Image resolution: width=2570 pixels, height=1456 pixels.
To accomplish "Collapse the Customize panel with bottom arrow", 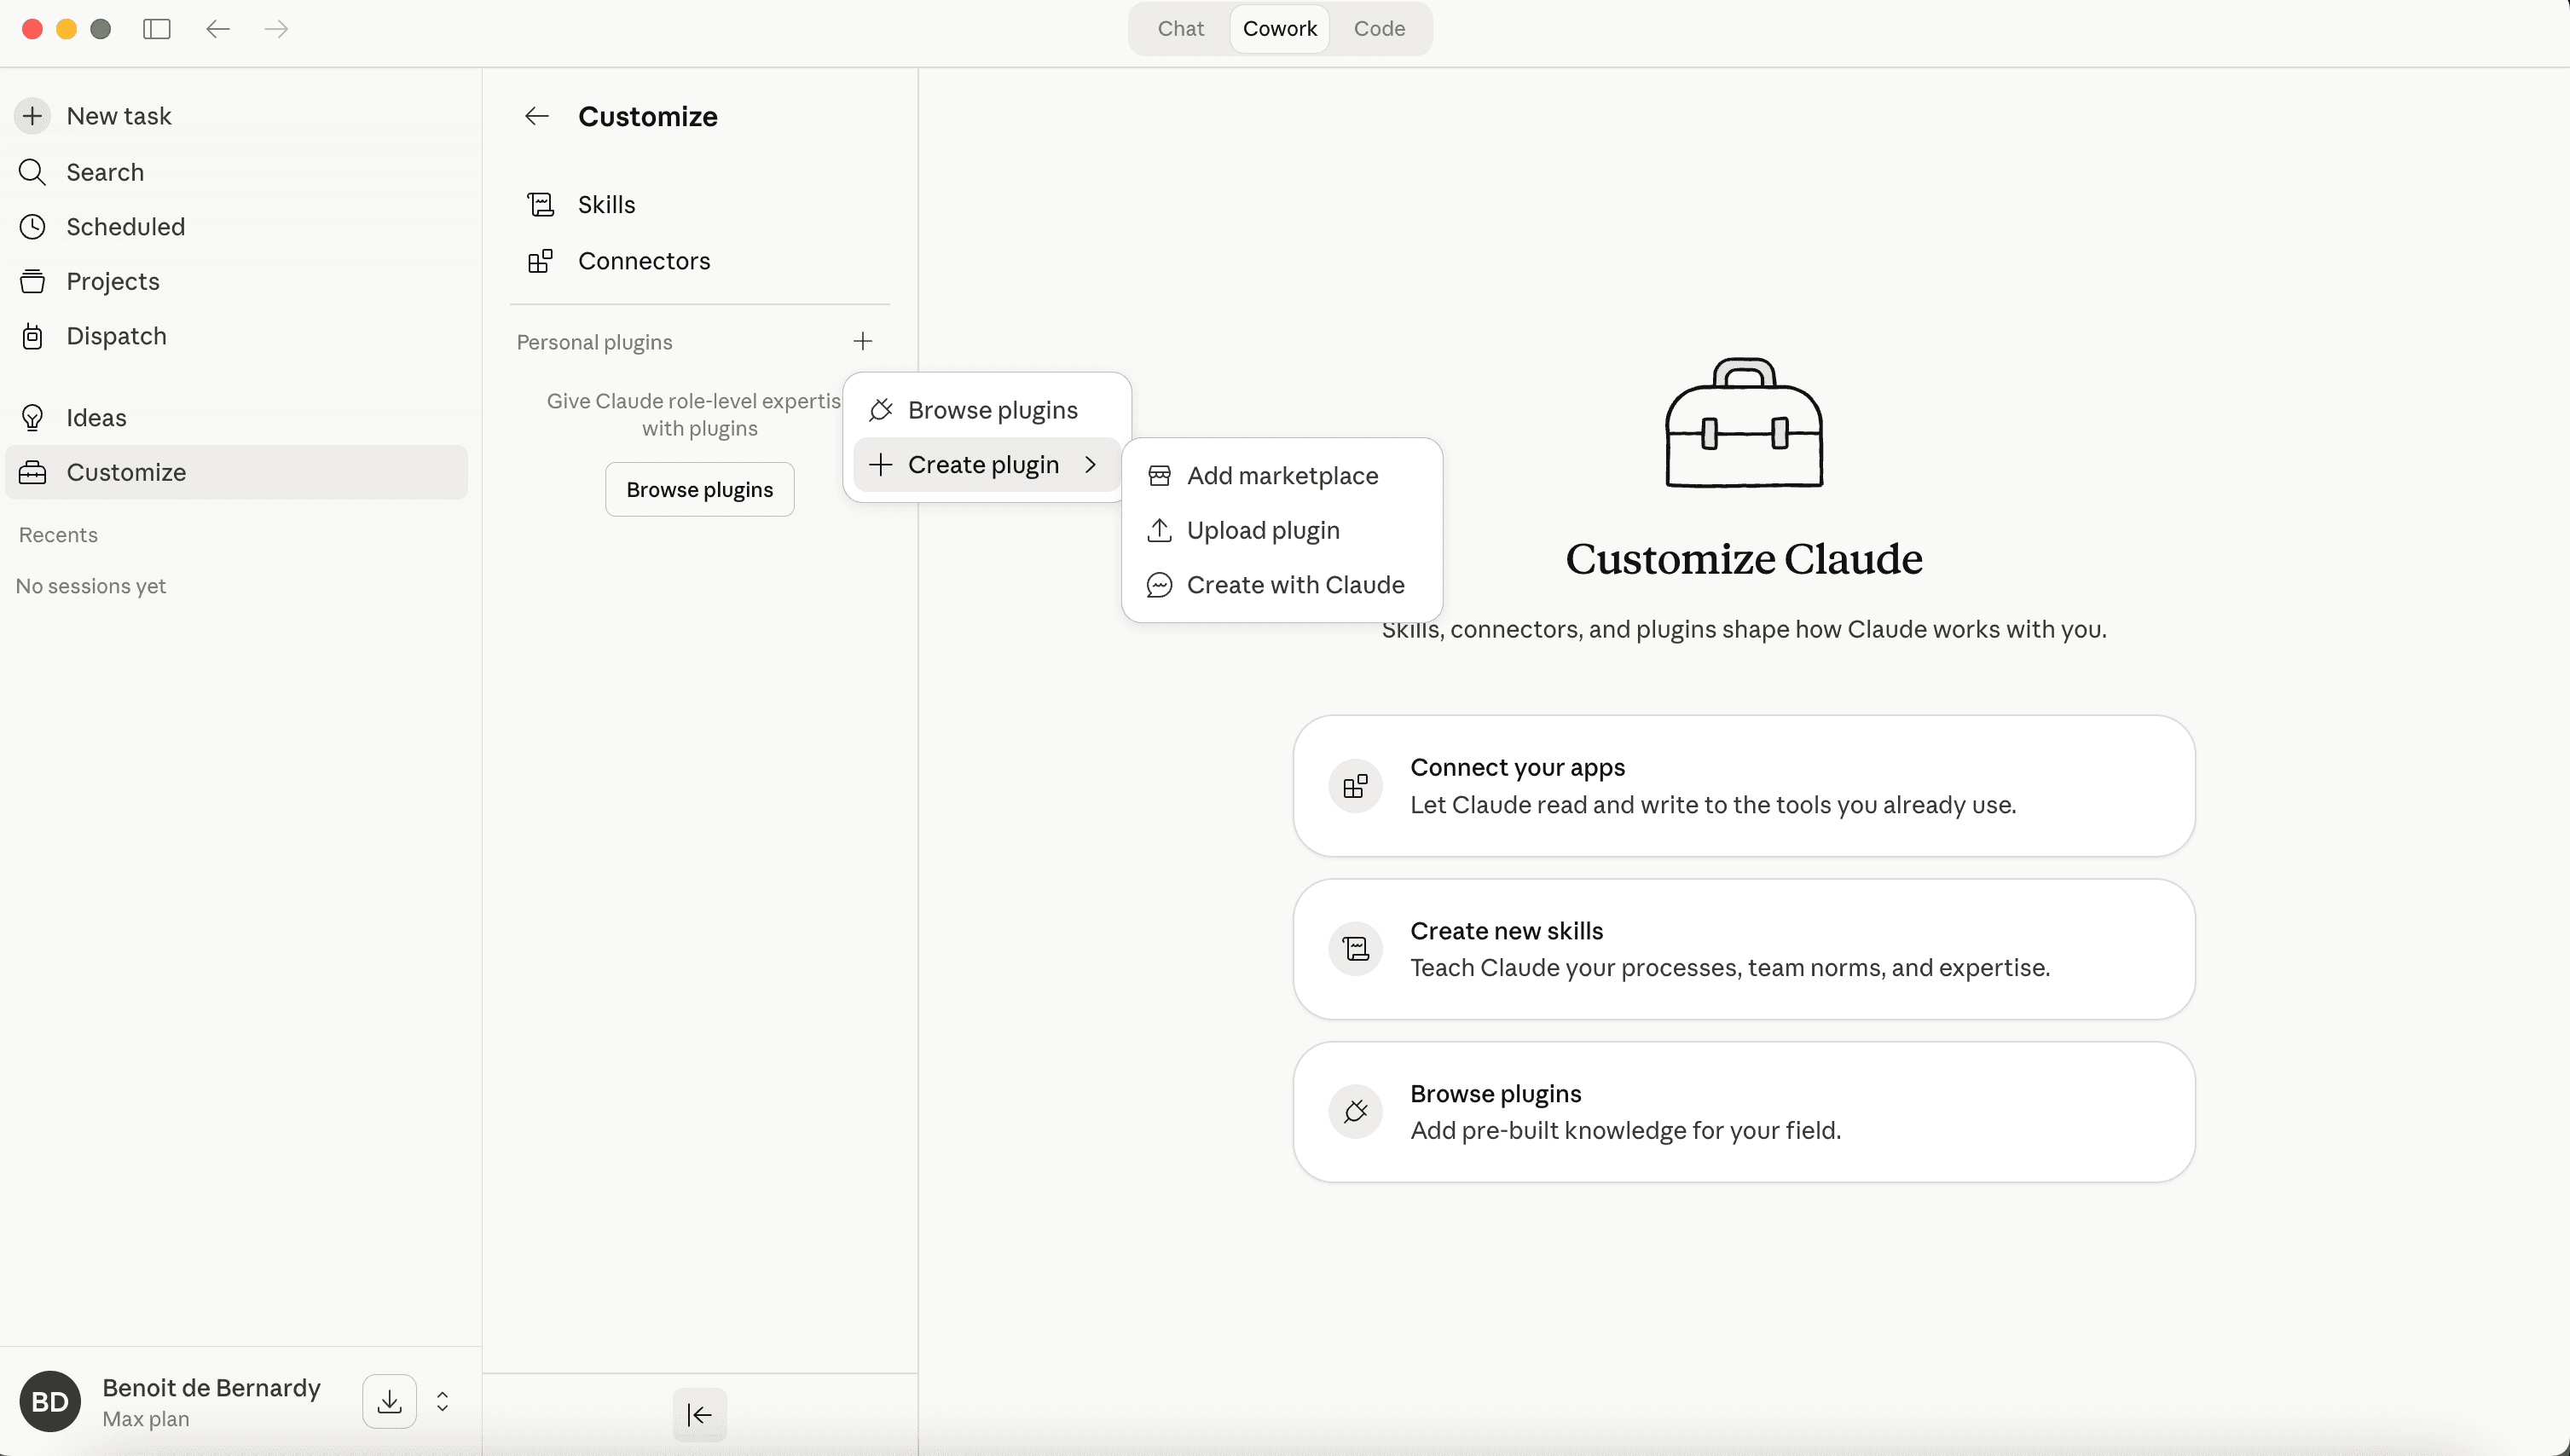I will click(700, 1415).
